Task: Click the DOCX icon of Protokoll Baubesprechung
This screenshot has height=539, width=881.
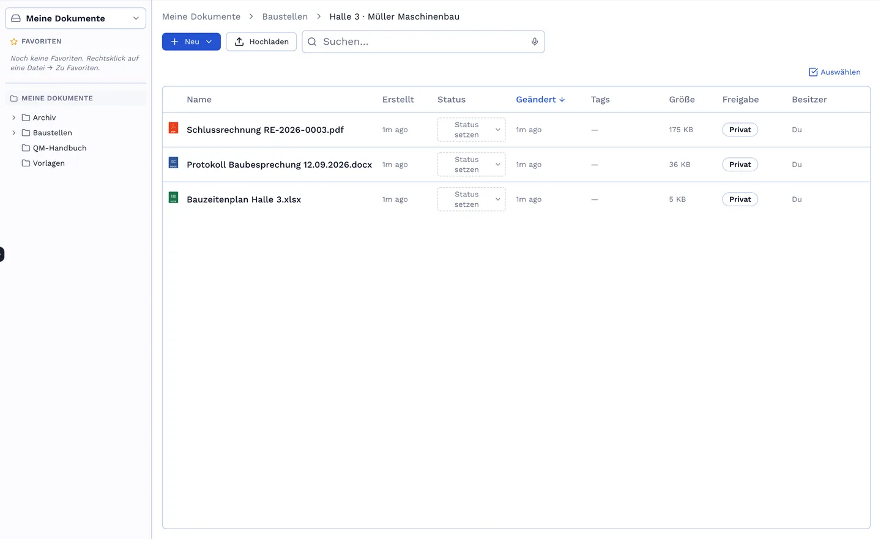Action: [173, 163]
